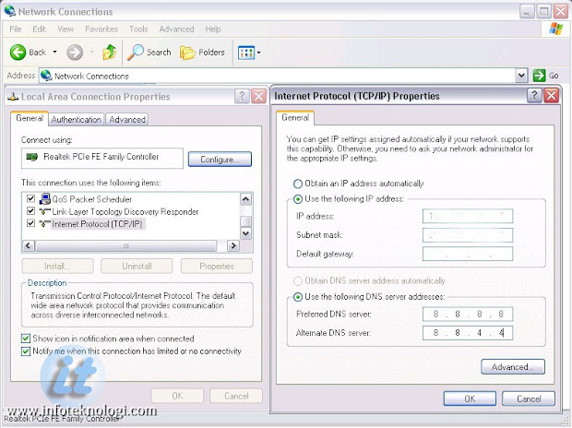Select Use the following IP address

point(298,199)
